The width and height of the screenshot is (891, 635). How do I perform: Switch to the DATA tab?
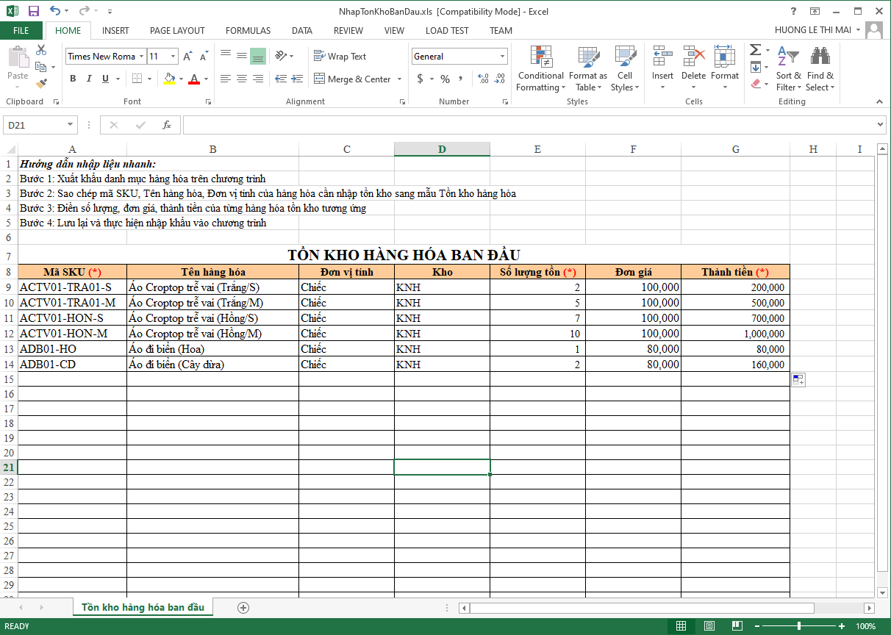point(302,30)
